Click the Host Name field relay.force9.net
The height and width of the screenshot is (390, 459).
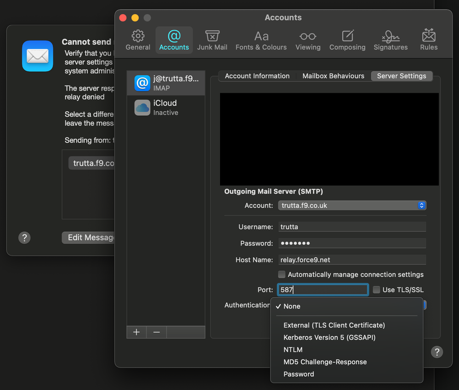pyautogui.click(x=352, y=260)
